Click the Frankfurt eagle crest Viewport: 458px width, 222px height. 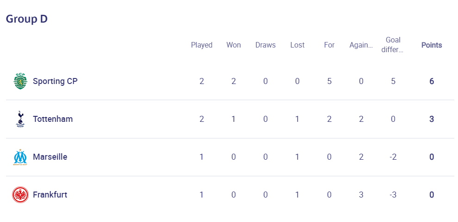[x=20, y=195]
